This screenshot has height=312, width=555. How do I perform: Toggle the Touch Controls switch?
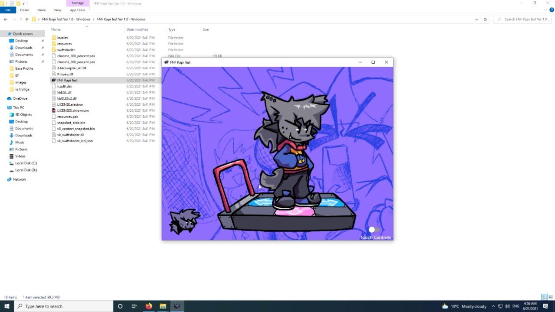(374, 230)
